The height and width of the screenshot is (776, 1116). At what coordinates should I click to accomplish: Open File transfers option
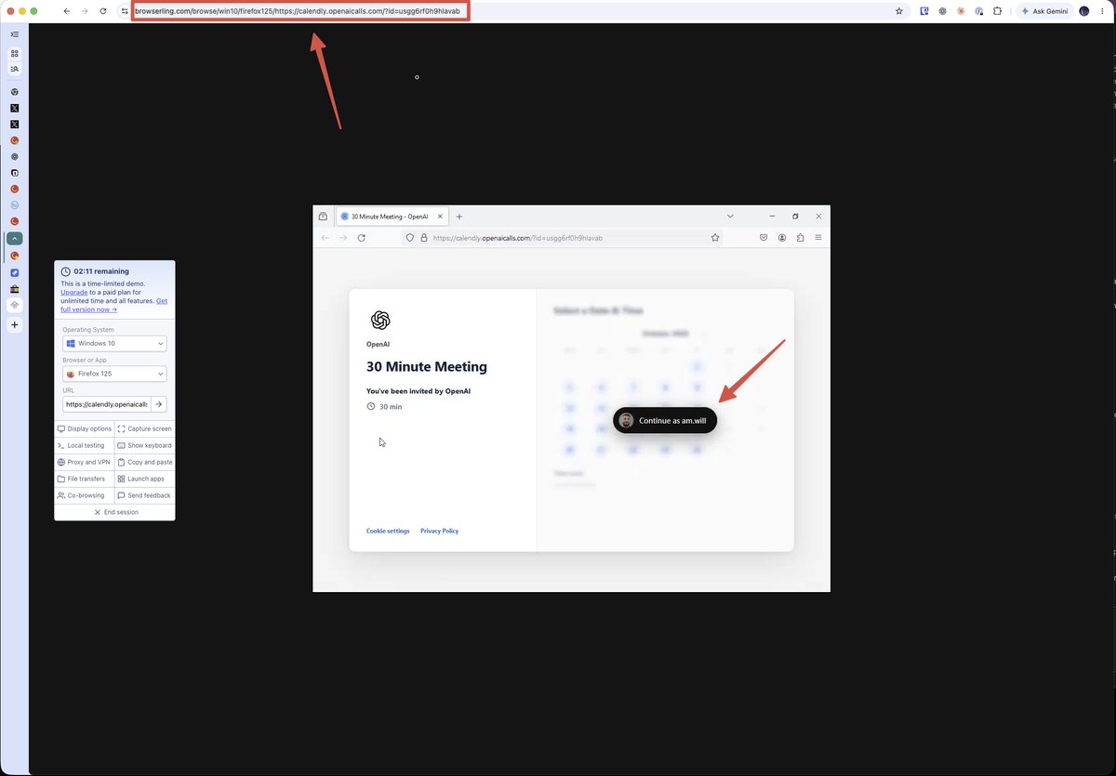tap(84, 479)
